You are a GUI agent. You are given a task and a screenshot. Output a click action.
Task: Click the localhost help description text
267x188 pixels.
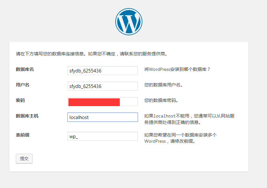click(189, 119)
